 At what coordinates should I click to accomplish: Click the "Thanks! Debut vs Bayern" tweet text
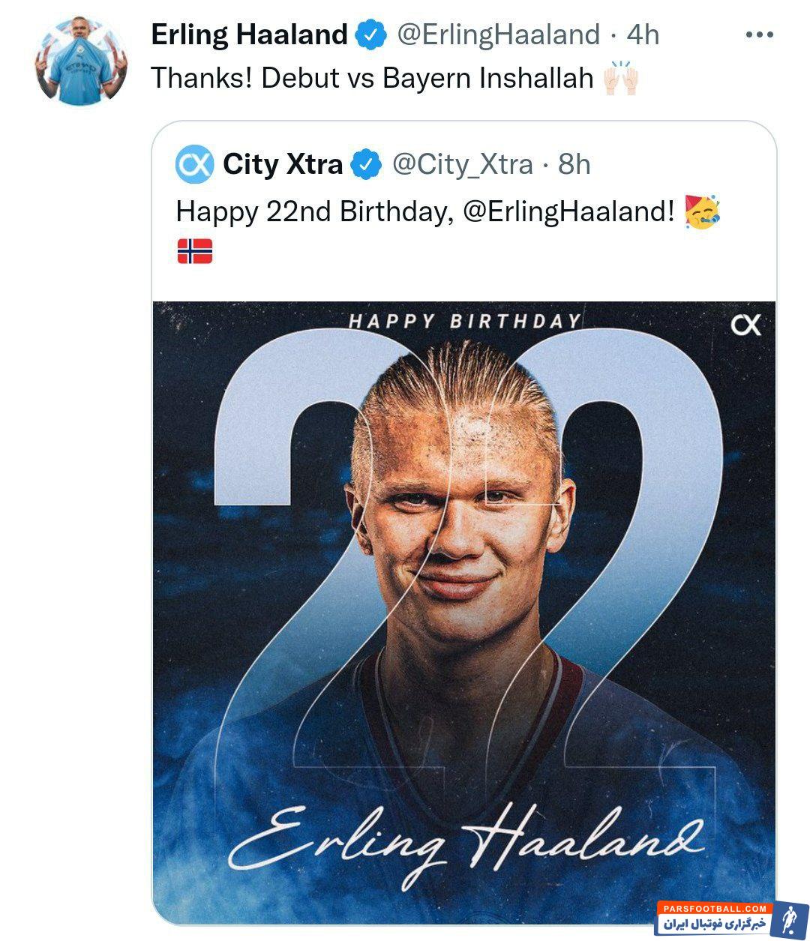coord(372,78)
